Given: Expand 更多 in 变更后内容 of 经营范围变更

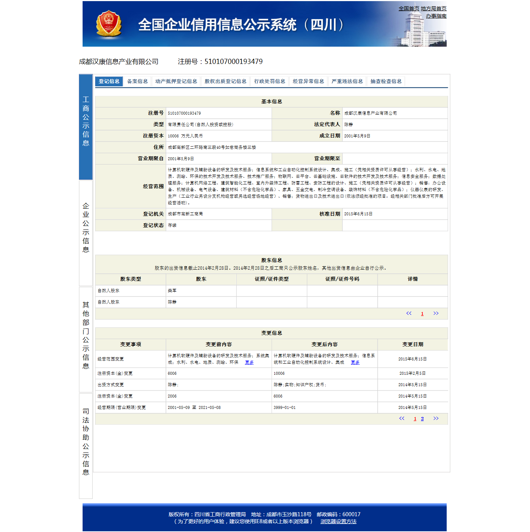Looking at the screenshot, I should coord(355,362).
